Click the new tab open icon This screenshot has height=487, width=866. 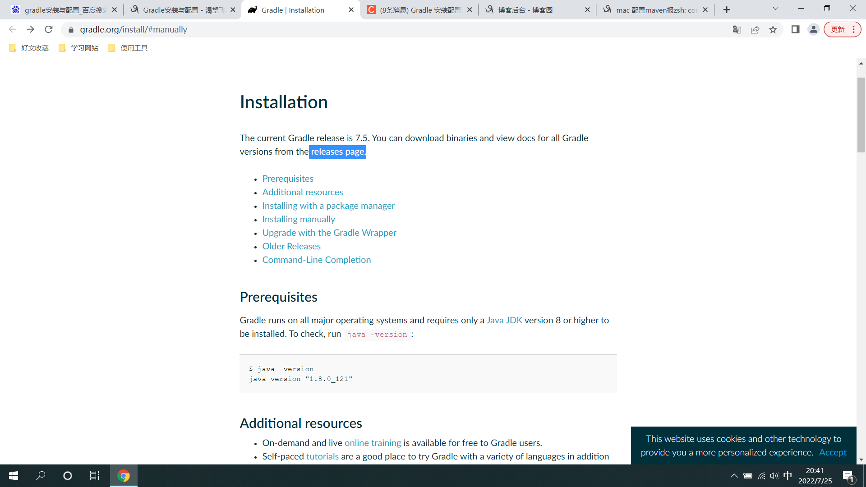point(727,10)
